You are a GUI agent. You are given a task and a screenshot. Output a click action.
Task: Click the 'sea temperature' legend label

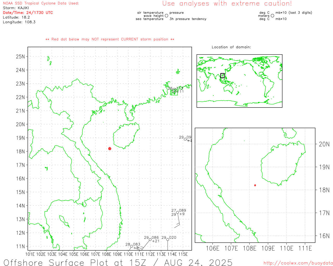(x=150, y=19)
